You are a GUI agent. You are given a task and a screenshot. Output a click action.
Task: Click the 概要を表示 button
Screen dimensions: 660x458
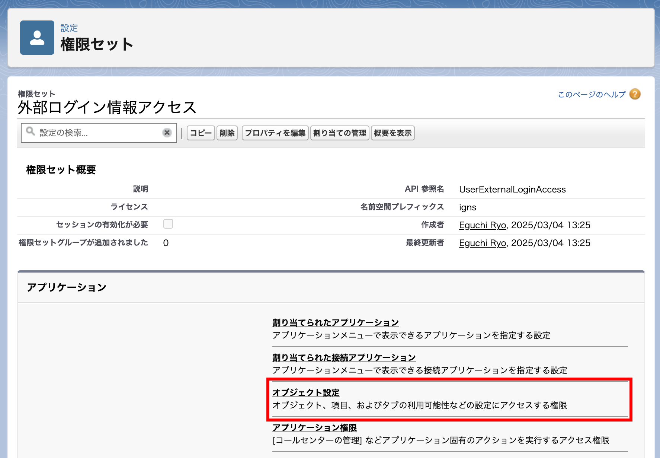[393, 133]
